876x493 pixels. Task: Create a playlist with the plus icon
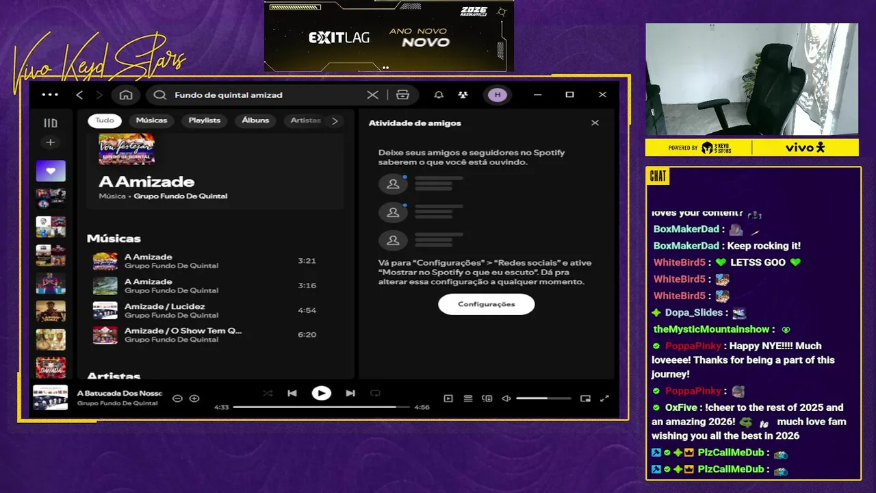pos(51,142)
